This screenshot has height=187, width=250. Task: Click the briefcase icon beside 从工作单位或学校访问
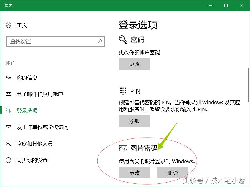coord(9,127)
